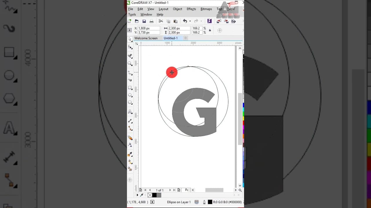This screenshot has height=208, width=371.
Task: Click the Export icon in the toolbar
Action: pyautogui.click(x=226, y=21)
